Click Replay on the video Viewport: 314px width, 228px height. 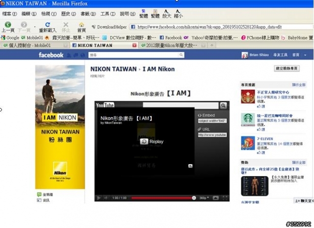pos(152,142)
